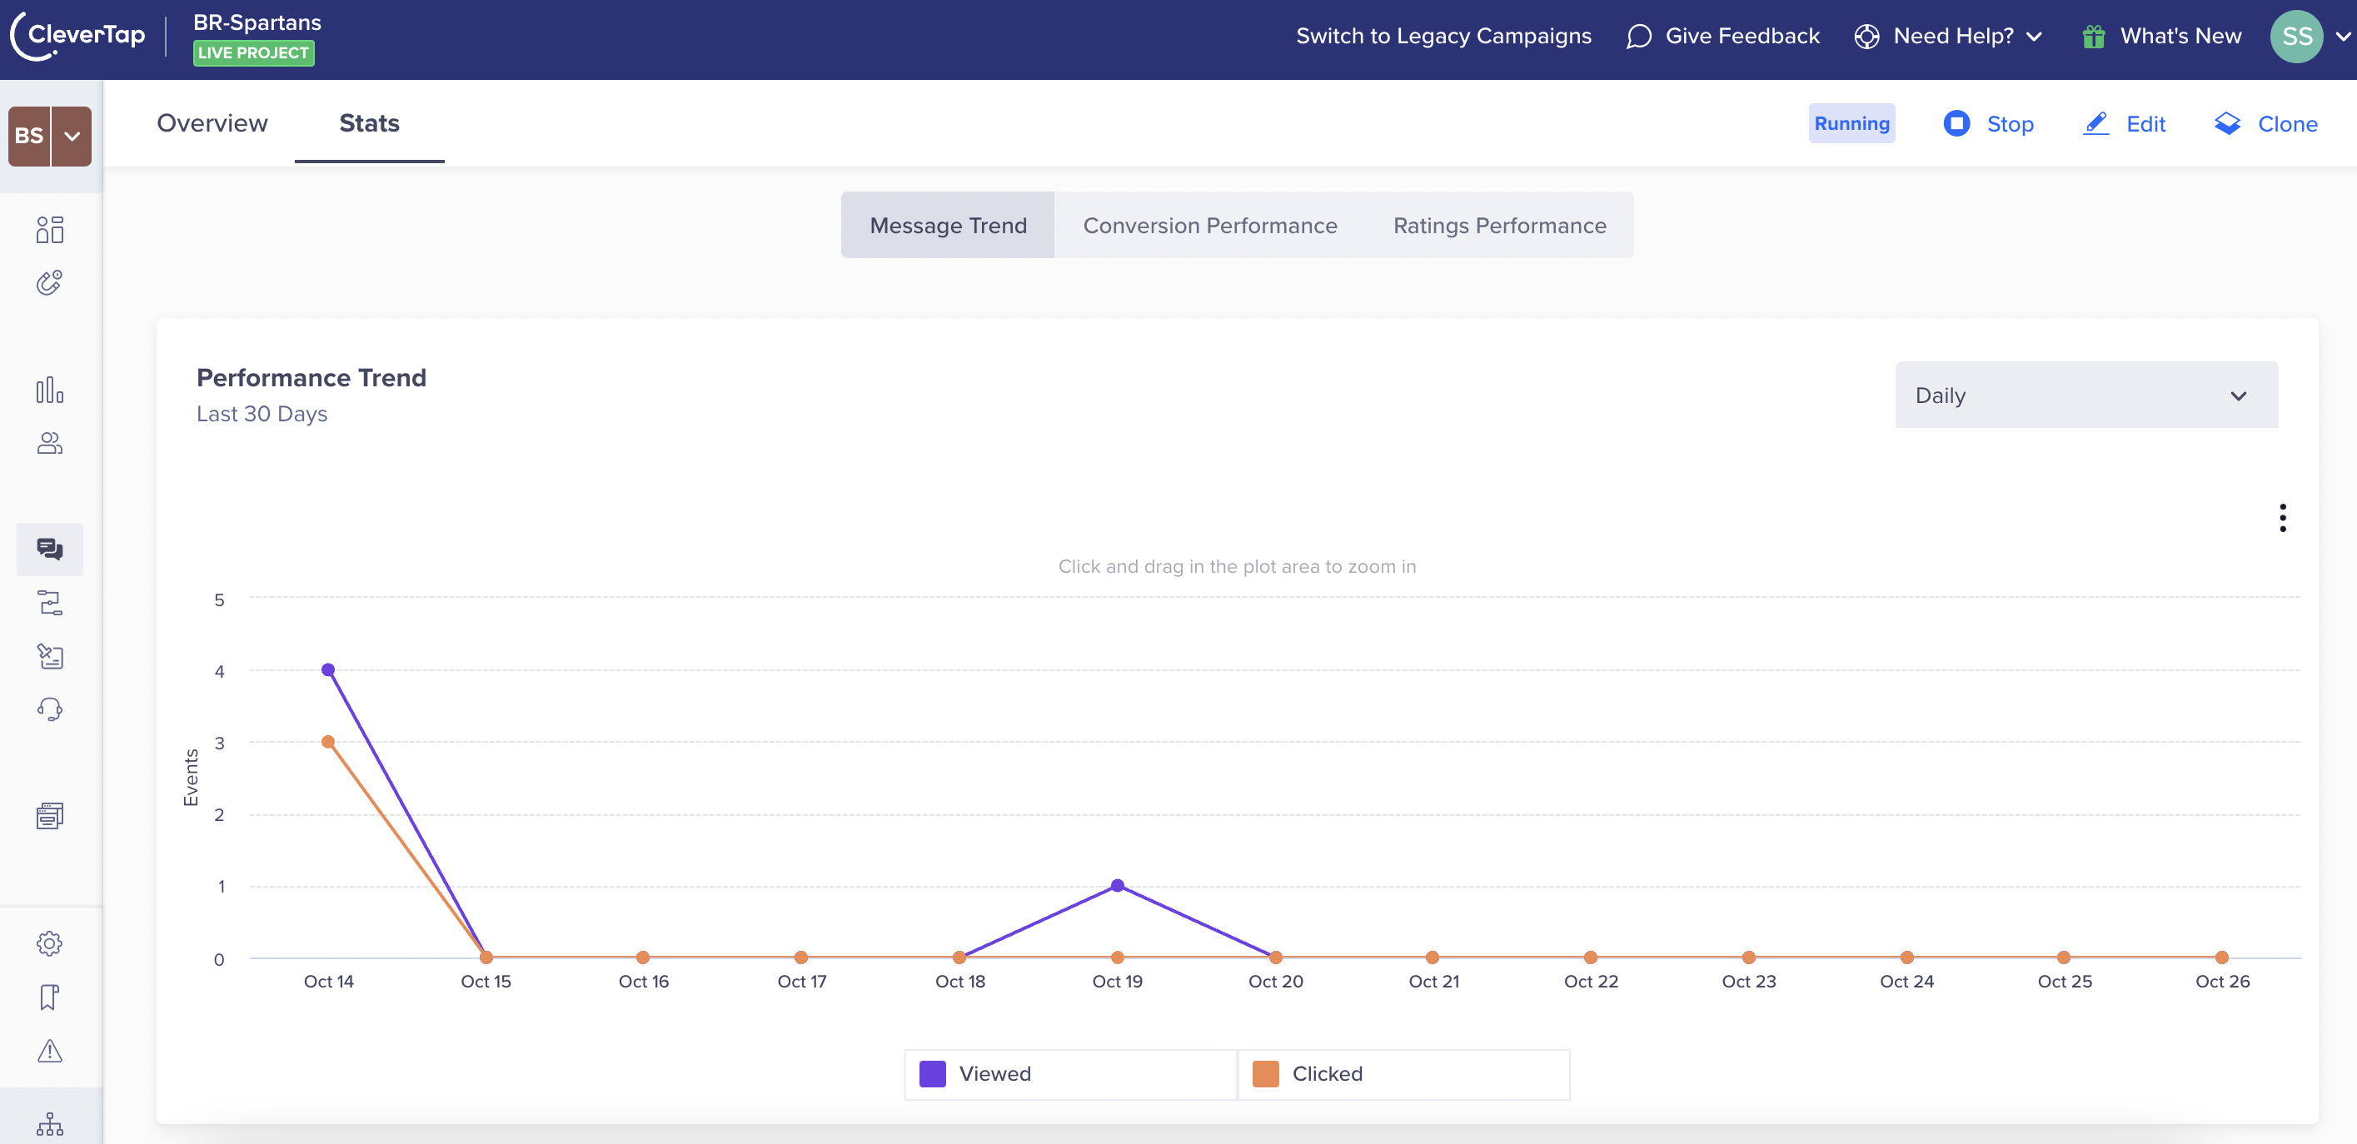Click the Clone layers icon
Image resolution: width=2357 pixels, height=1144 pixels.
point(2227,123)
